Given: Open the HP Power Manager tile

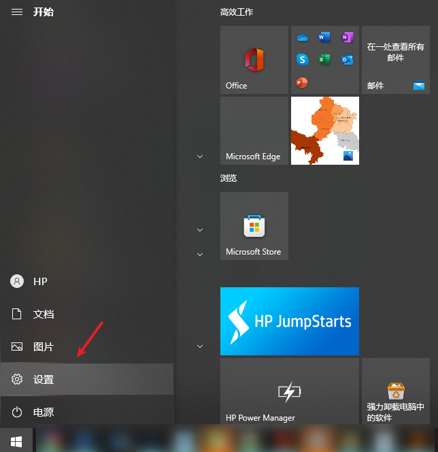Looking at the screenshot, I should (x=290, y=391).
